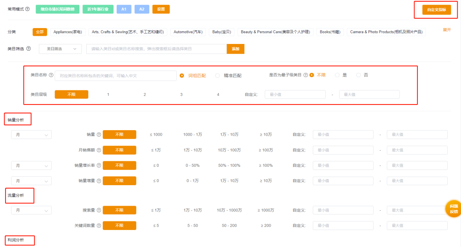Apply the A1 preset mode
The width and height of the screenshot is (461, 247).
point(124,9)
